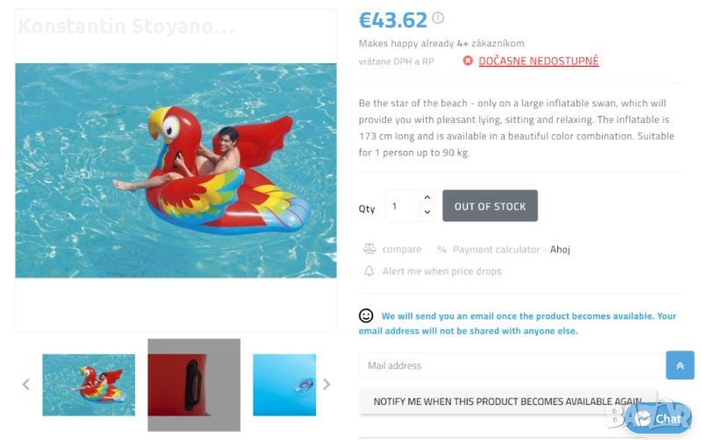The image size is (702, 440).
Task: Click the percent icon for Payment calculator
Action: [441, 249]
